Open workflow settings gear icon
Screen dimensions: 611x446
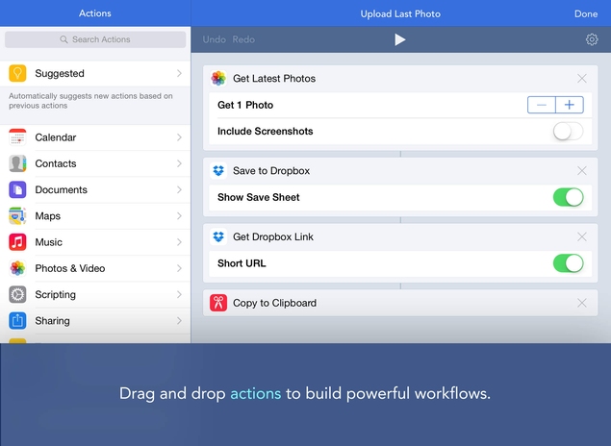(x=592, y=39)
